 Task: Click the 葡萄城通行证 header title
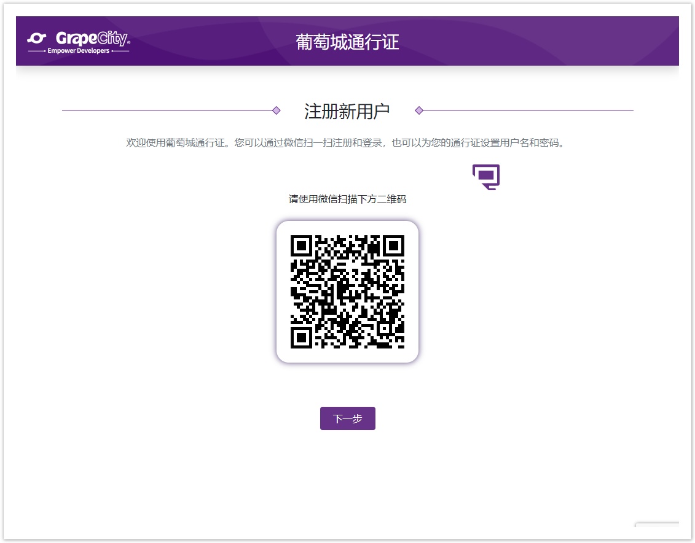pyautogui.click(x=347, y=42)
